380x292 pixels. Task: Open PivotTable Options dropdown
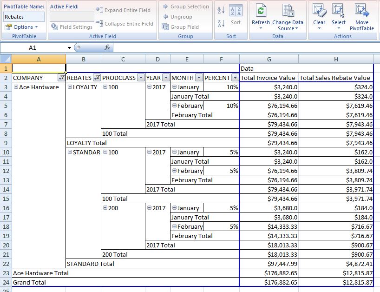point(21,27)
